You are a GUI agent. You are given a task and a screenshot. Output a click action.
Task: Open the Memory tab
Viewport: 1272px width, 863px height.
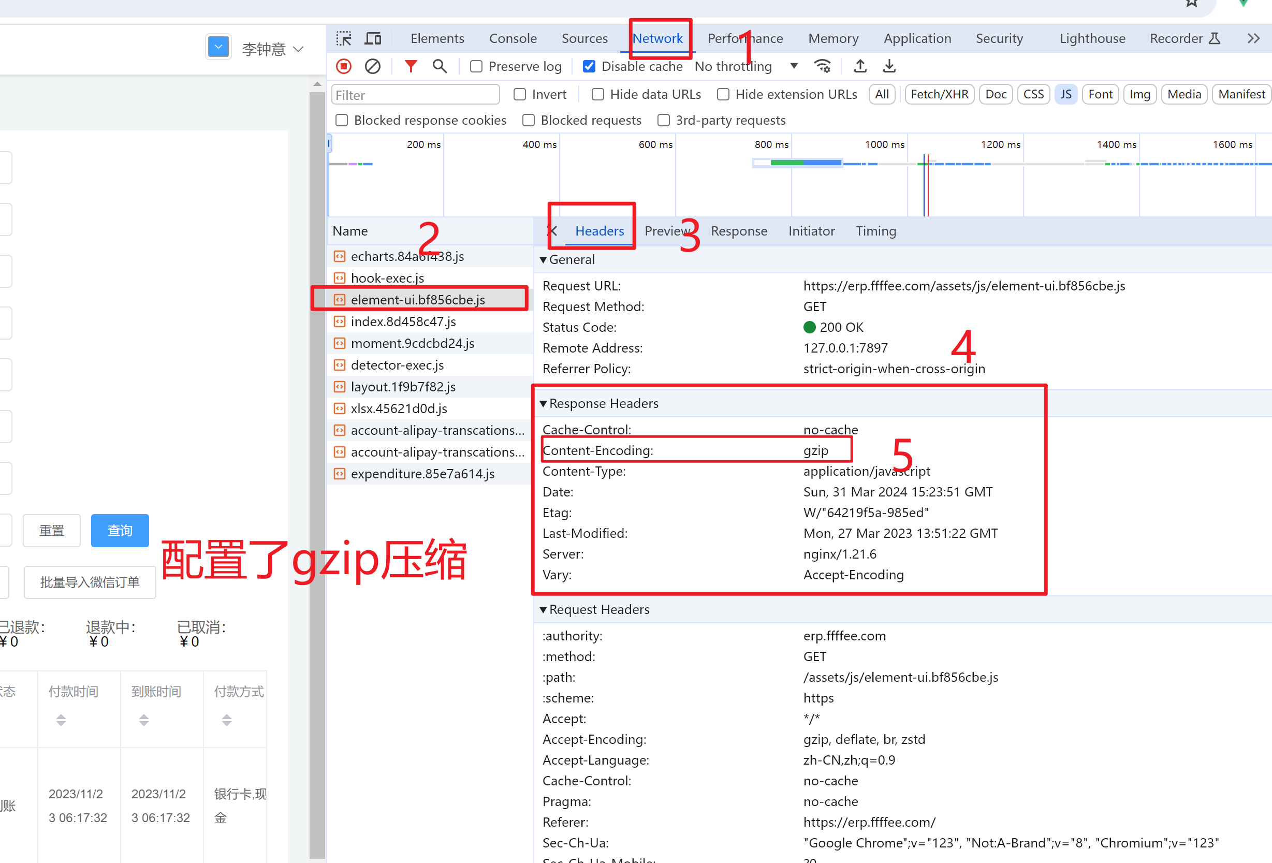833,38
